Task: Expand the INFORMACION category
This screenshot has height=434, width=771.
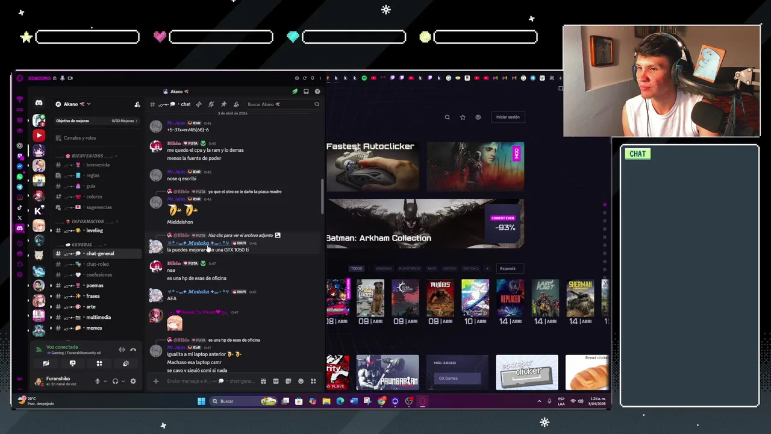Action: [88, 221]
